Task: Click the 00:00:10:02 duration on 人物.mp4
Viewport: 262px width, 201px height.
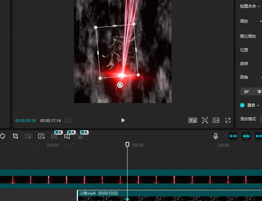Action: 108,193
